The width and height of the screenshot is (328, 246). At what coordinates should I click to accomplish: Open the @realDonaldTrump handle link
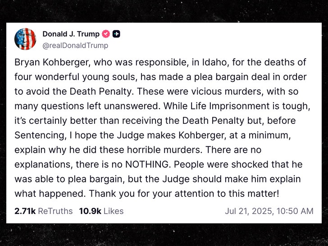tap(75, 45)
